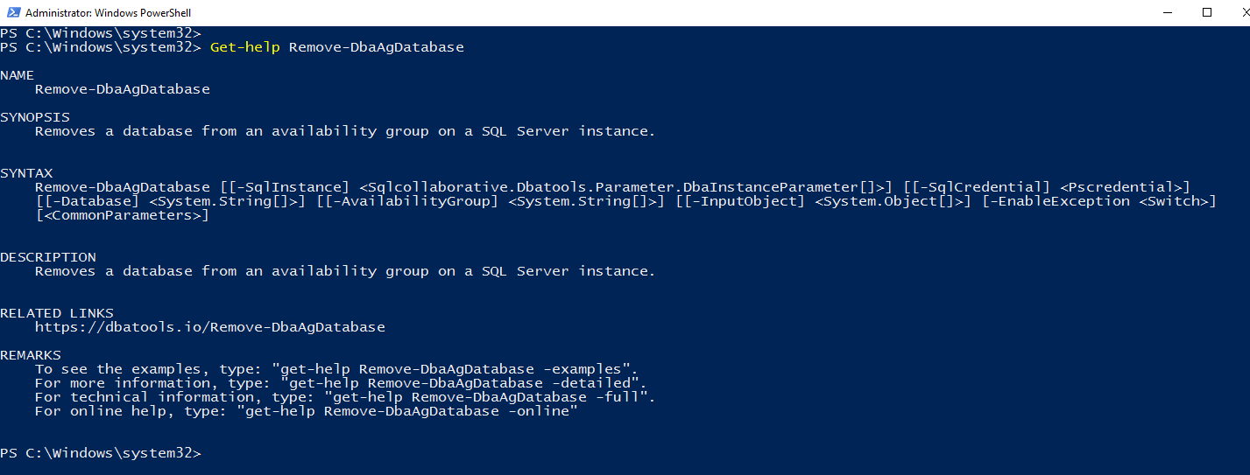Click the <CommonParameters> text

(123, 215)
